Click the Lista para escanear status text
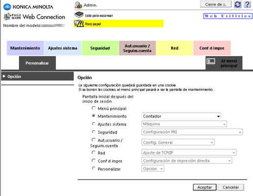Viewport: 253px width, 196px height. [99, 16]
